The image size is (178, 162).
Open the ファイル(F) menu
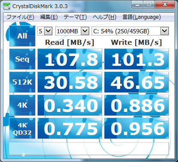click(x=20, y=17)
